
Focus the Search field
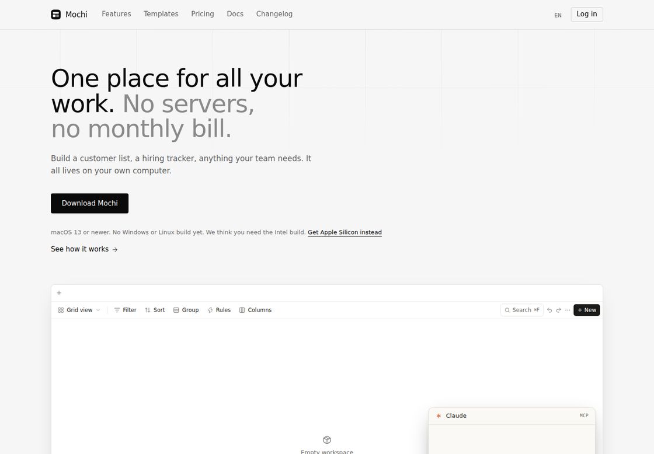(522, 310)
